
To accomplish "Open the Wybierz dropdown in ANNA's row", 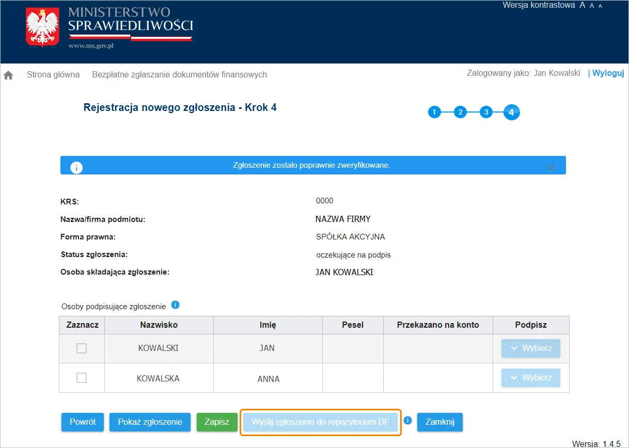I will click(530, 377).
